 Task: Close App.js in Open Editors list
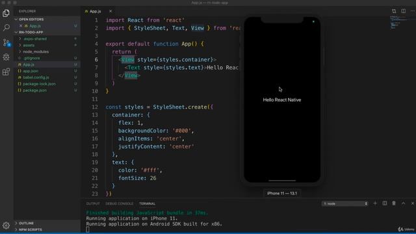(21, 26)
